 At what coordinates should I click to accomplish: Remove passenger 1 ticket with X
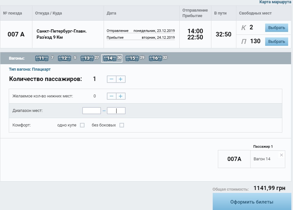(281, 155)
